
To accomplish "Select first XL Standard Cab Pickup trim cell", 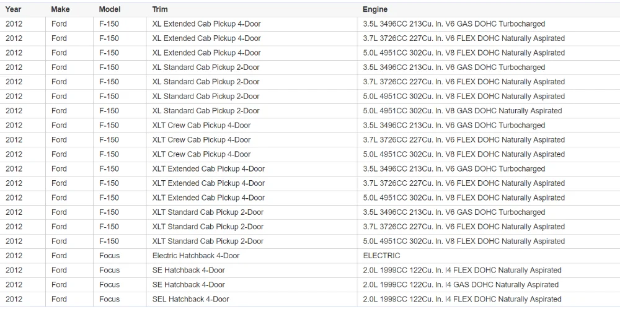I will coord(206,67).
